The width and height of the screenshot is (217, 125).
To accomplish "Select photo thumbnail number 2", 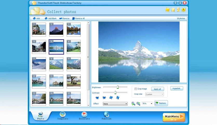I will [x=56, y=30].
